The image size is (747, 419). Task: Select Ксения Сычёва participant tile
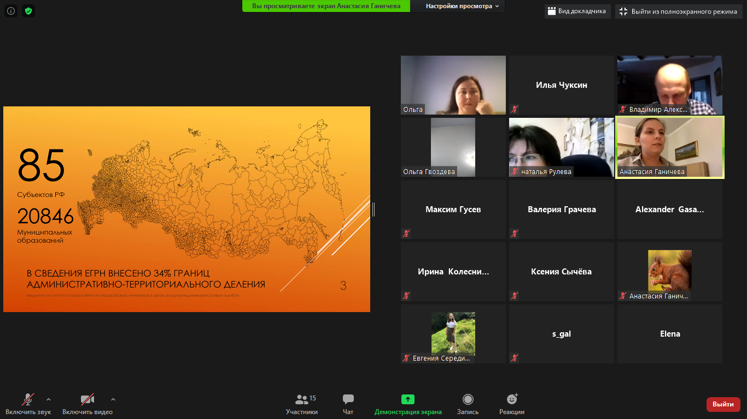click(x=562, y=272)
